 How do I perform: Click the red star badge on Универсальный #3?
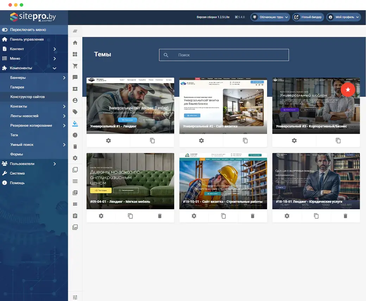(x=348, y=90)
